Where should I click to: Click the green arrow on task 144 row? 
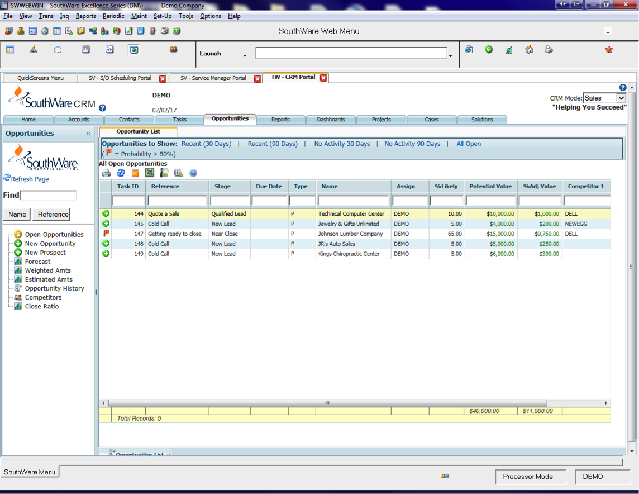pos(106,213)
